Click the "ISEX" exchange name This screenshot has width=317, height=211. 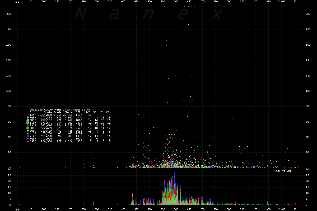tap(33, 123)
